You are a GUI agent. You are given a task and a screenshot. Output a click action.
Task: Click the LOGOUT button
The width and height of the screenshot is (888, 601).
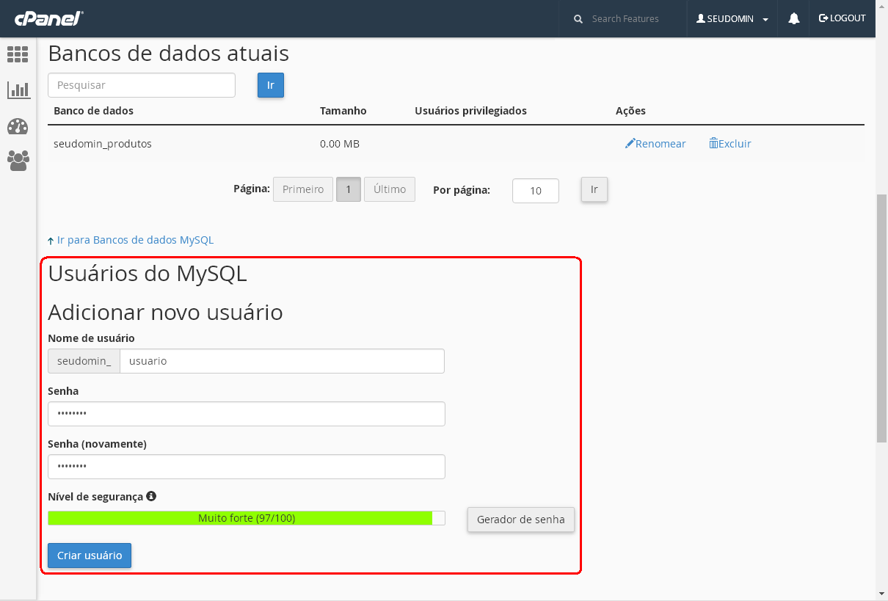click(x=842, y=18)
